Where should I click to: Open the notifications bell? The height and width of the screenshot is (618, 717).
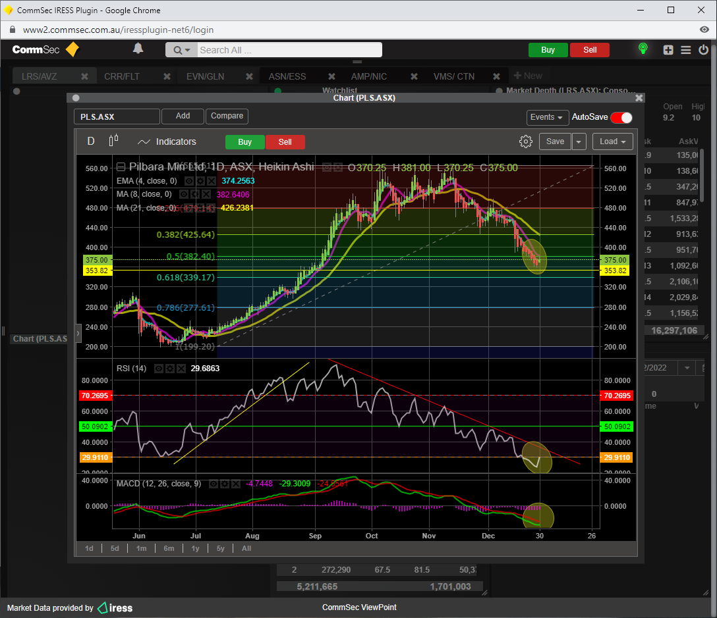138,49
